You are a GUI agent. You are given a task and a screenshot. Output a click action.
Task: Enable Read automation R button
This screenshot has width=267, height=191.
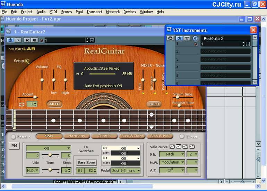click(x=27, y=40)
